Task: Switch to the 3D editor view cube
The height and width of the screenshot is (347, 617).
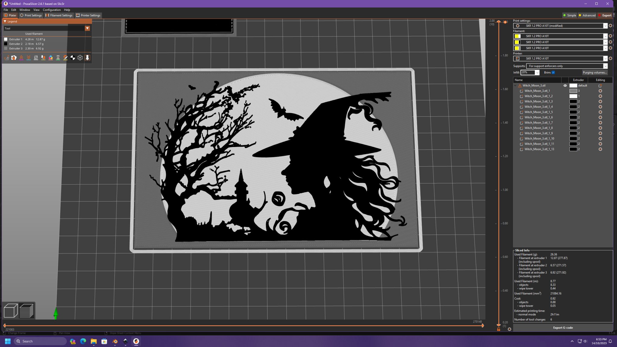Action: pyautogui.click(x=11, y=311)
